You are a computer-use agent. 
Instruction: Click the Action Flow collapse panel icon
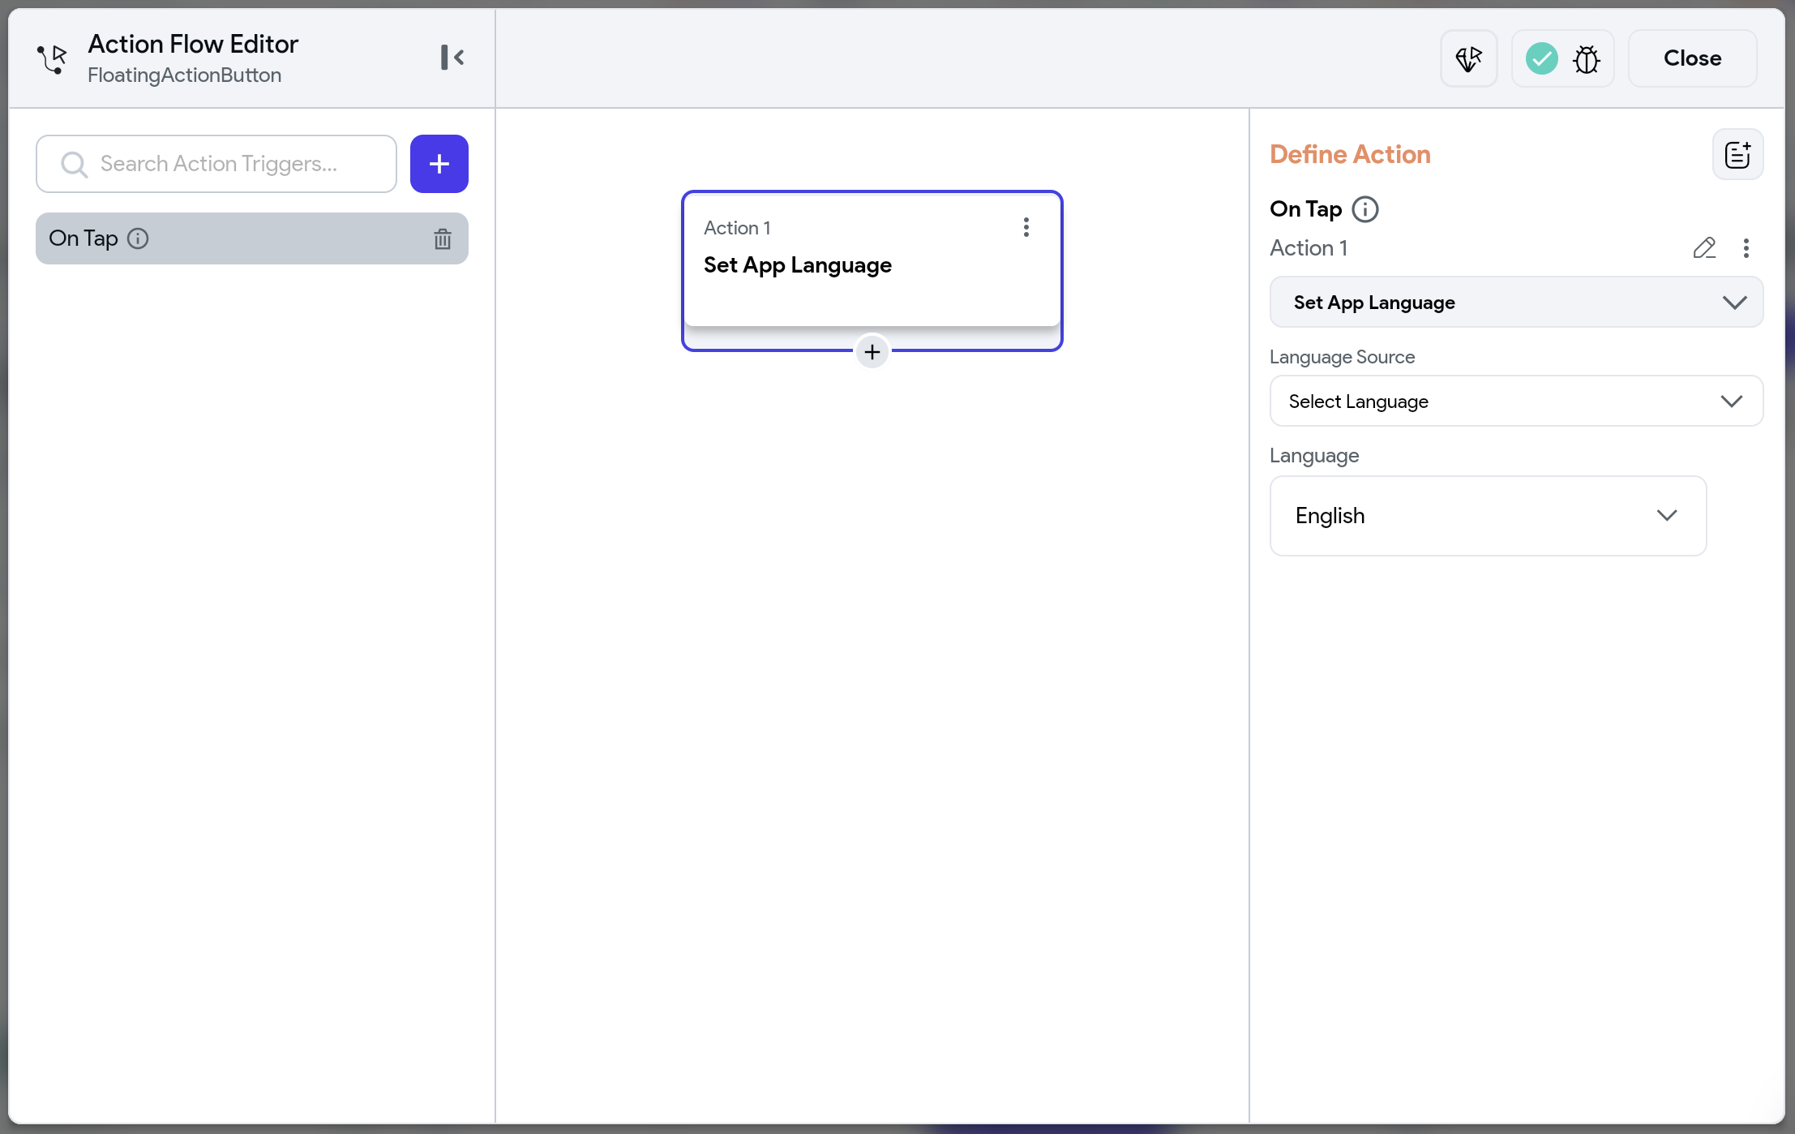click(x=452, y=58)
